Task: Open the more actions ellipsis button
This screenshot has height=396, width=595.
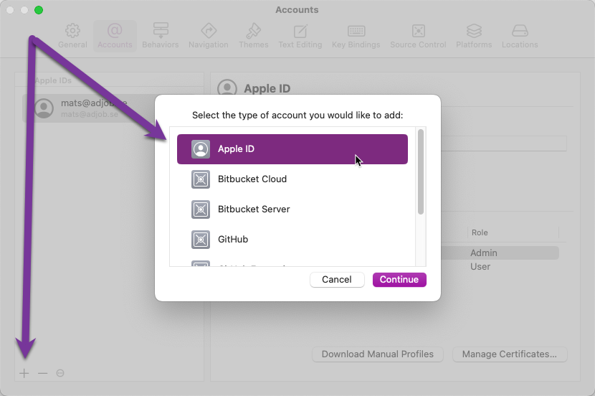Action: click(x=60, y=373)
